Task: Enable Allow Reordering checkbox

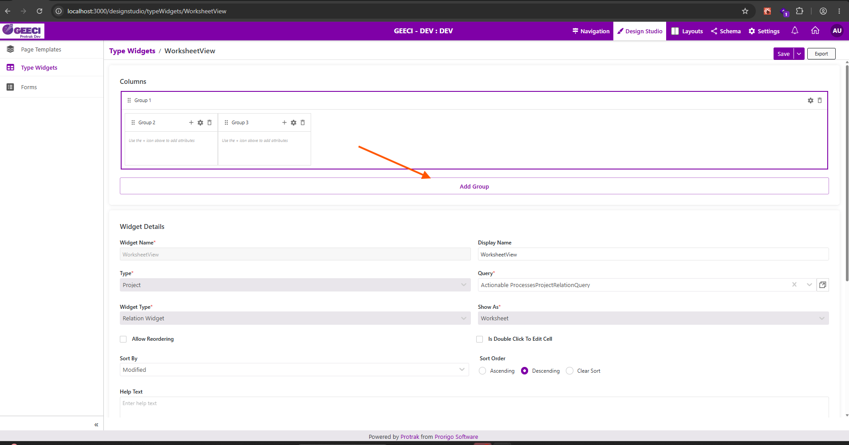Action: (123, 339)
